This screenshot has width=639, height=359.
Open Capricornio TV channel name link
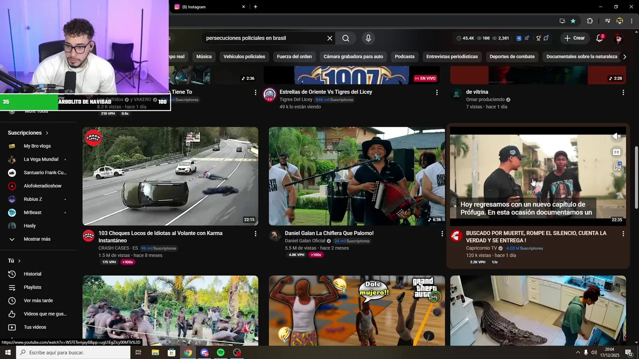pos(481,248)
